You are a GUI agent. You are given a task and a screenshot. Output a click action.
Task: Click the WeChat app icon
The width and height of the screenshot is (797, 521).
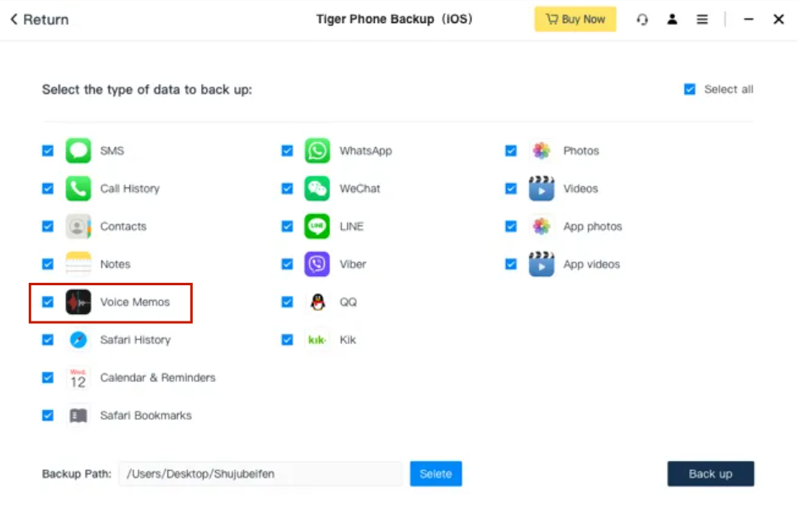pyautogui.click(x=317, y=189)
